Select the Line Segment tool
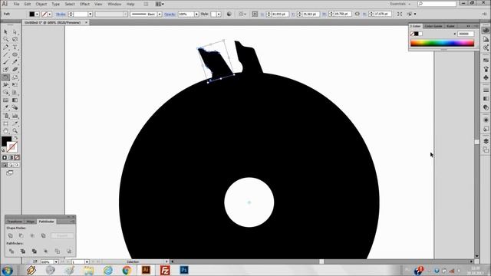 5,54
